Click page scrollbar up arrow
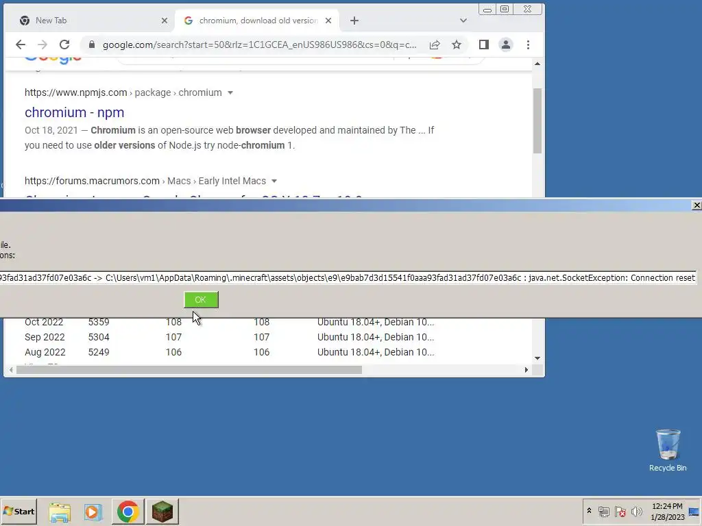This screenshot has height=526, width=702. 537,64
